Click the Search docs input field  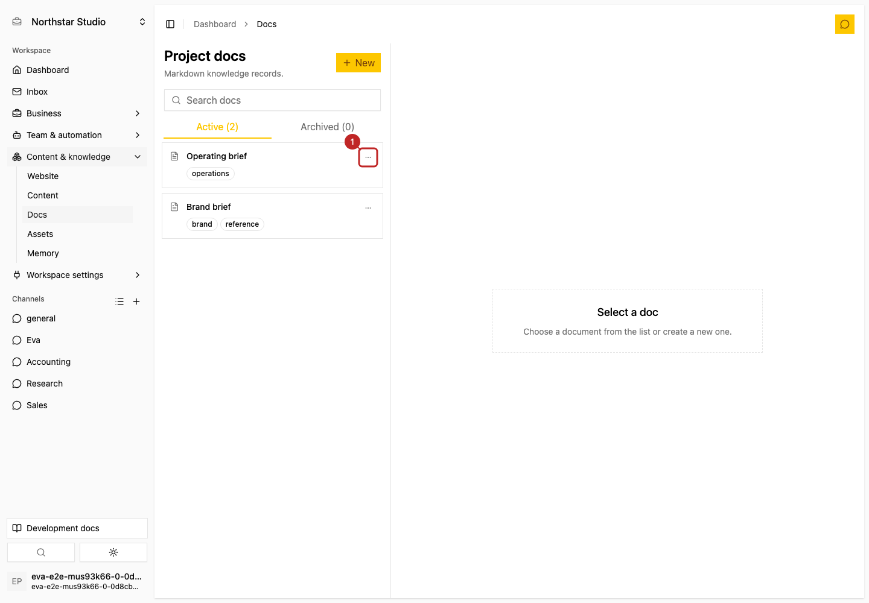[272, 100]
